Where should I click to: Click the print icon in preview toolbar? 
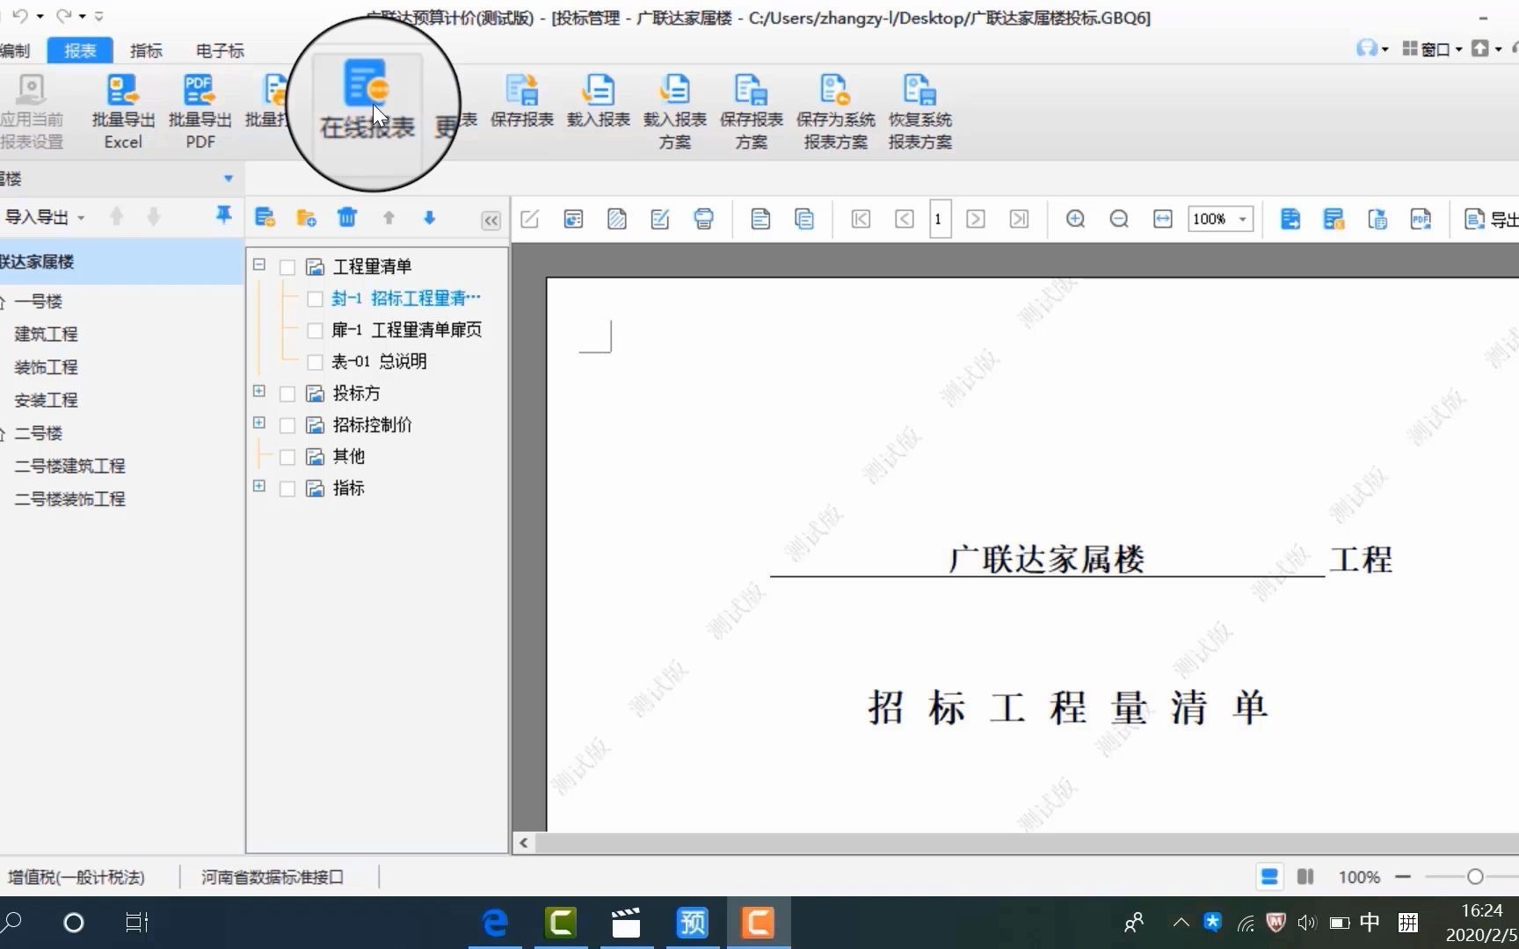(703, 219)
